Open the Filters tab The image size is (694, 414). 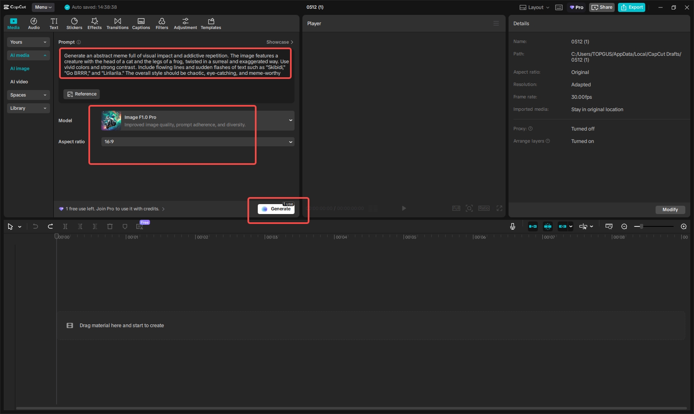162,24
